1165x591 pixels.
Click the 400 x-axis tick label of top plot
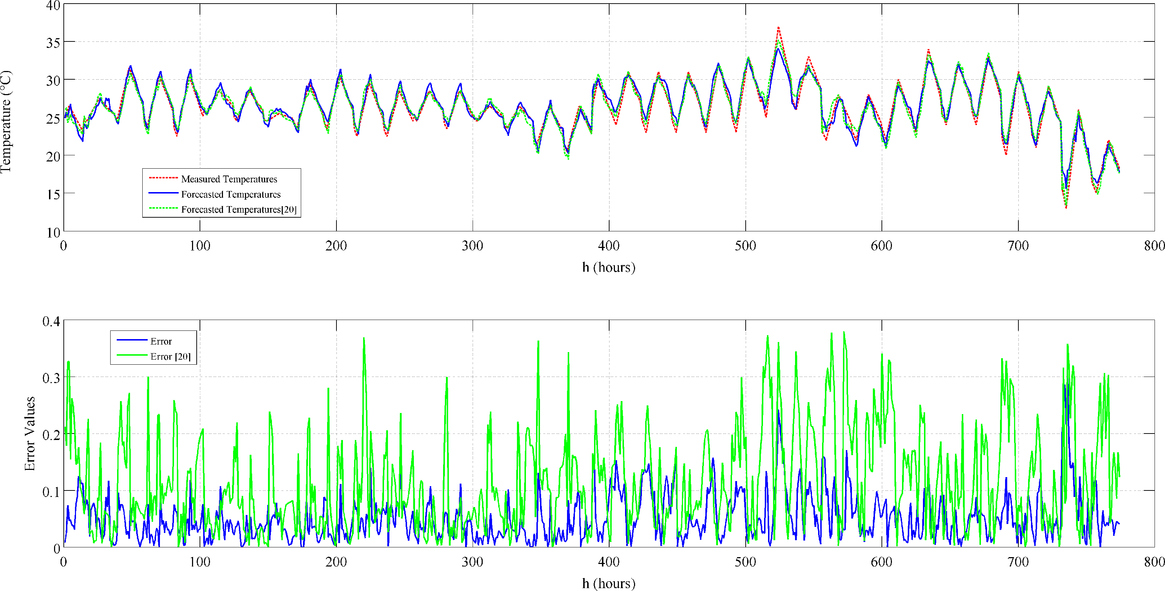609,246
